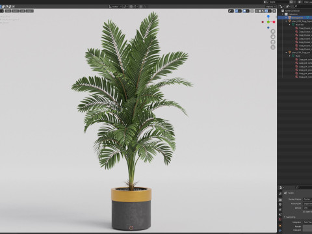
Task: Toggle the camera view button
Action: click(x=273, y=42)
